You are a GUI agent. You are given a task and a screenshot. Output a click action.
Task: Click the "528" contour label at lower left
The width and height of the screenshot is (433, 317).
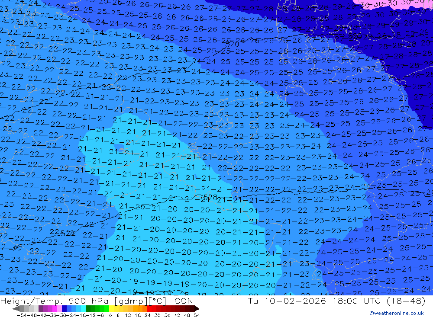68,234
